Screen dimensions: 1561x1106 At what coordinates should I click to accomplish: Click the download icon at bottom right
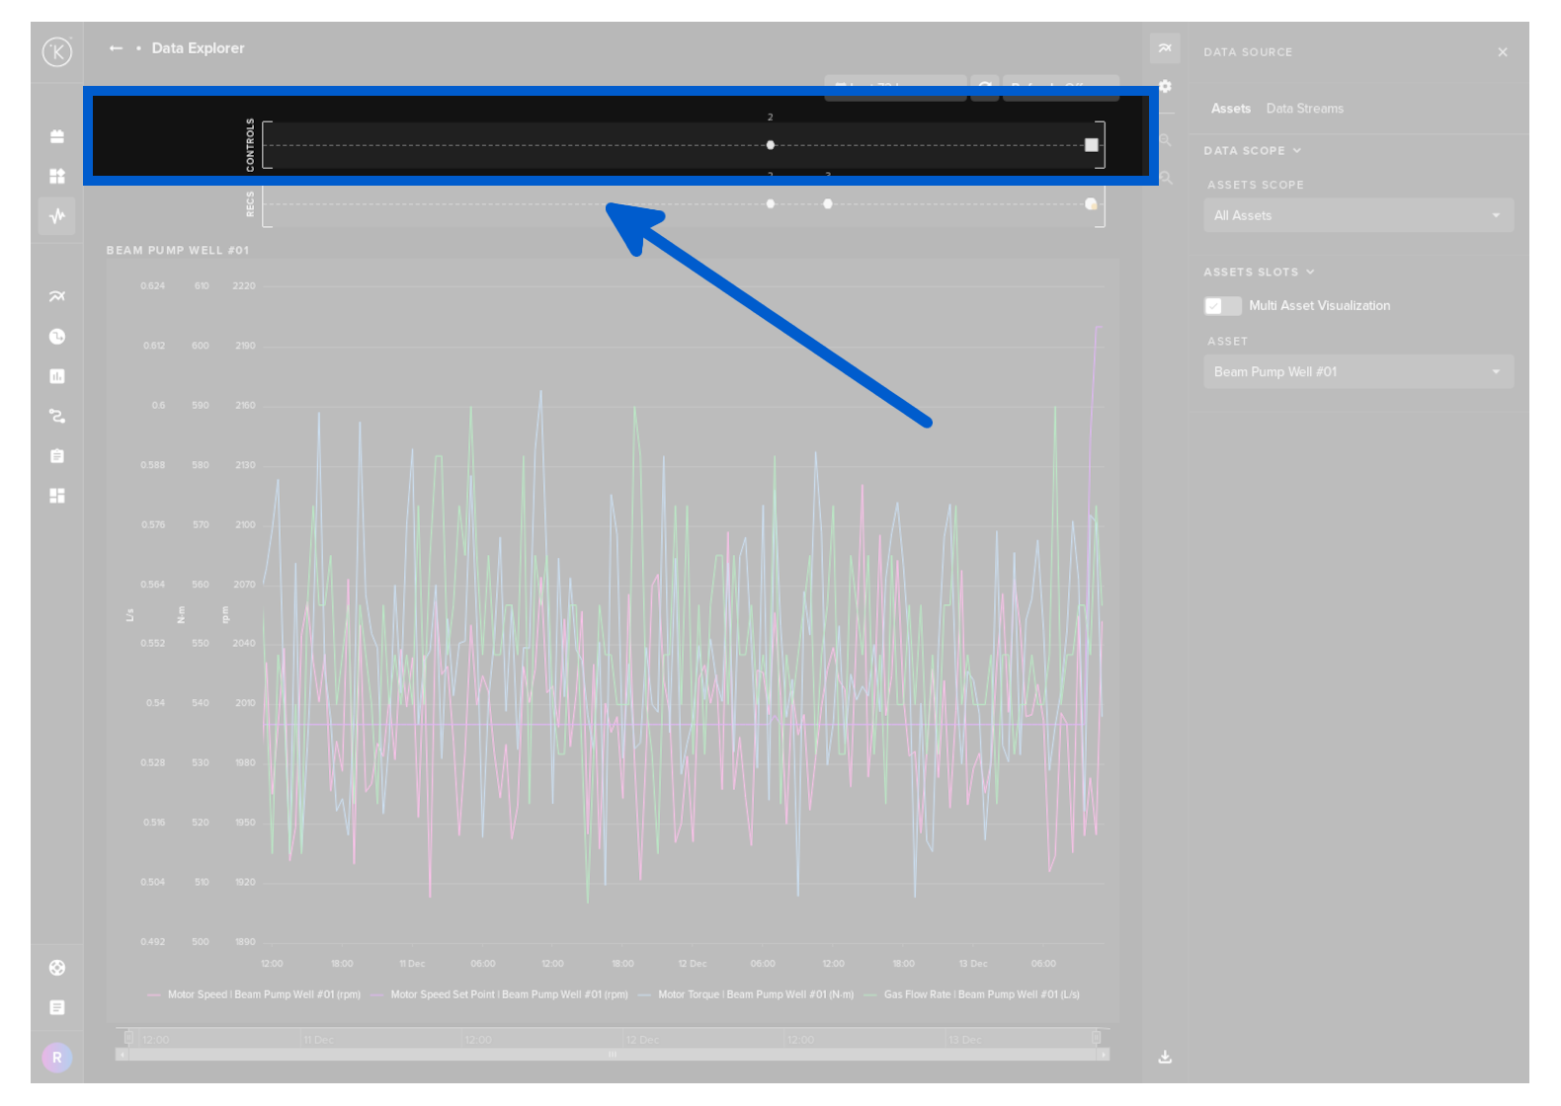1165,1057
